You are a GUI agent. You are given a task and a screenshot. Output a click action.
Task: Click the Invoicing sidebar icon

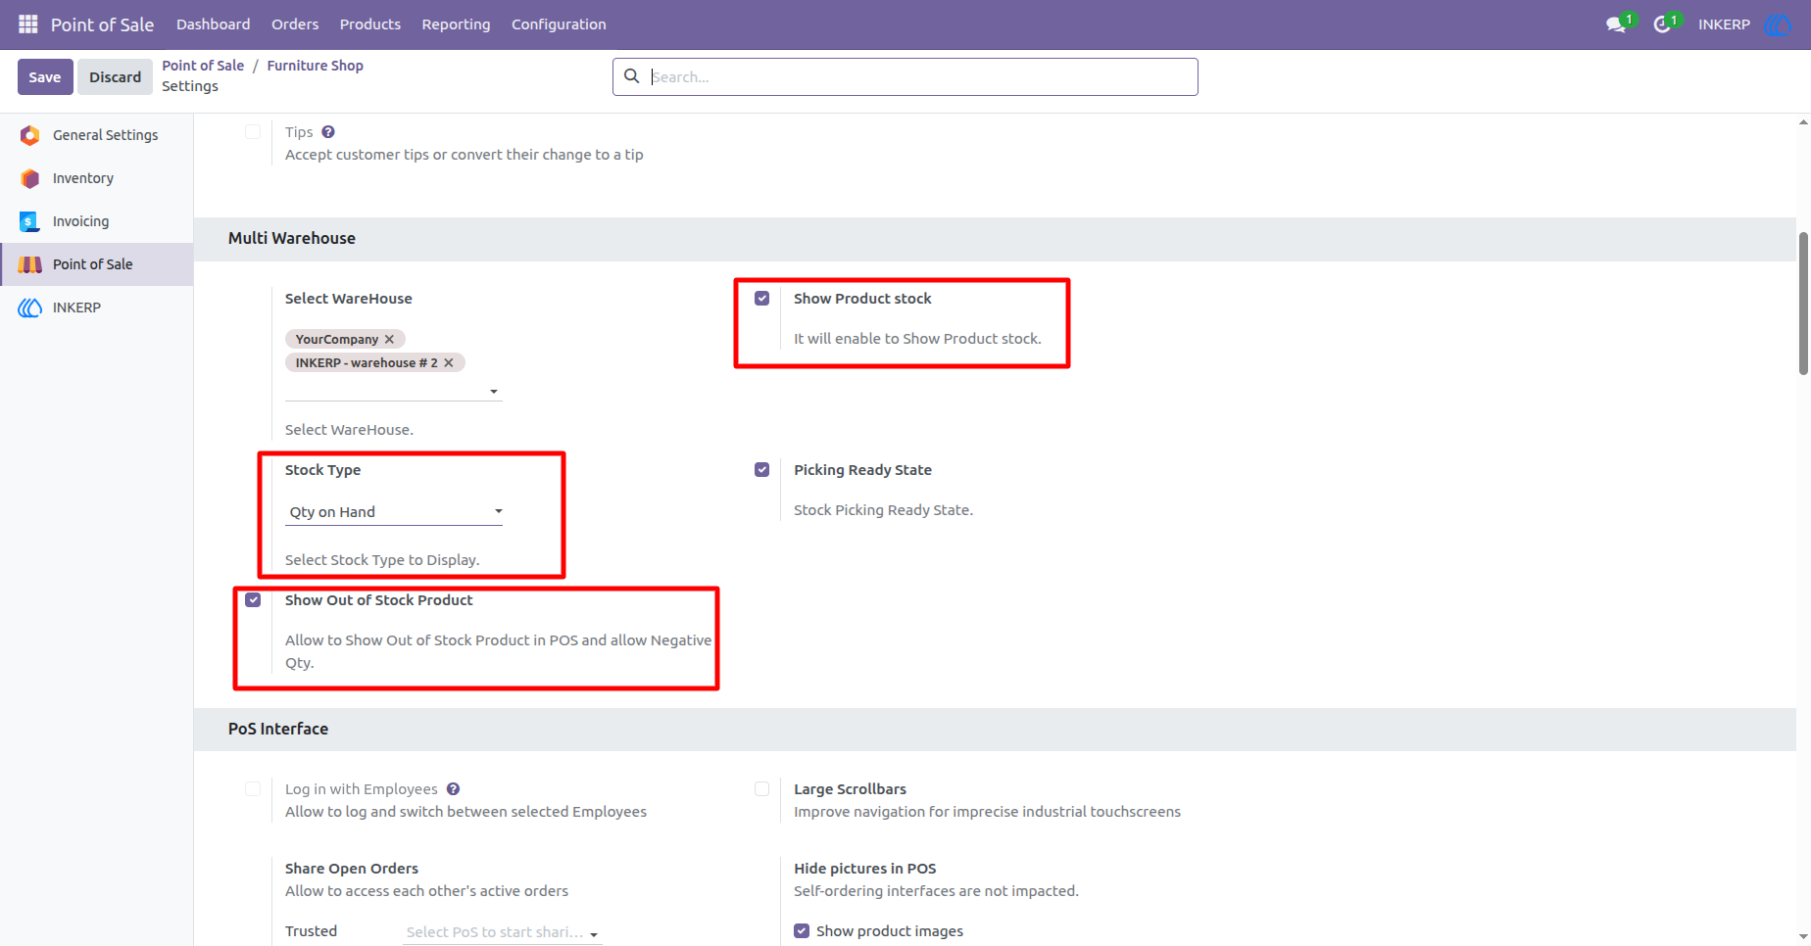(x=29, y=221)
